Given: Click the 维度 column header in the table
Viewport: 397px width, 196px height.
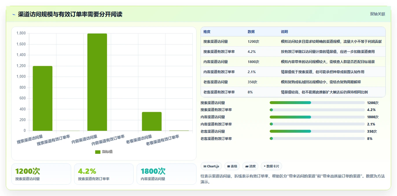Looking at the screenshot, I should pos(207,32).
